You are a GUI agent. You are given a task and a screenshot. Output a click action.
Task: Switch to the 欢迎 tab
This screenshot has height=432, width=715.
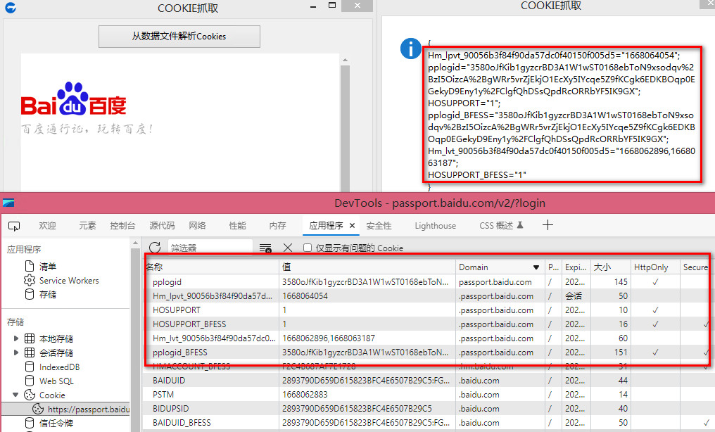(x=47, y=226)
